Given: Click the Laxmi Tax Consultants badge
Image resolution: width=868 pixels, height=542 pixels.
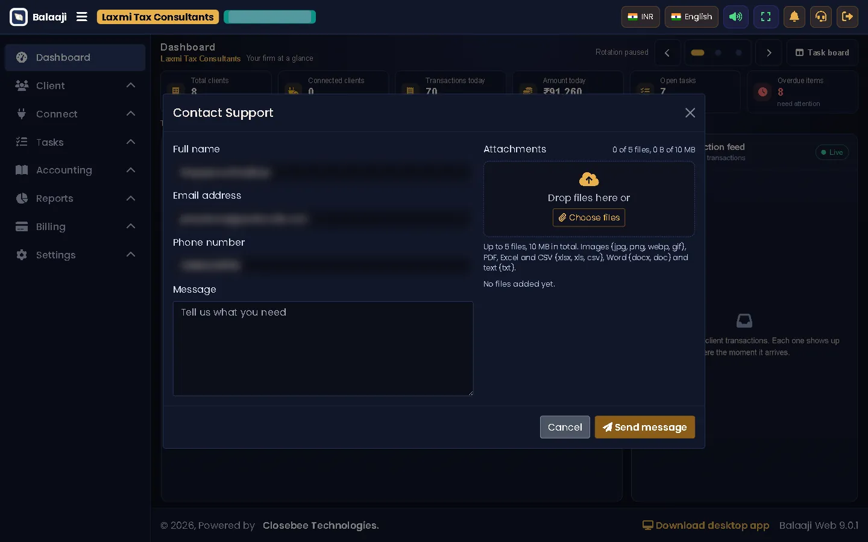Looking at the screenshot, I should click(x=158, y=17).
